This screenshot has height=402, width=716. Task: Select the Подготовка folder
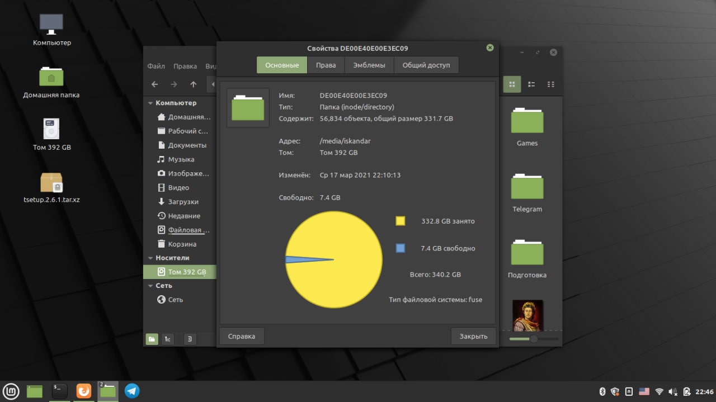[527, 259]
